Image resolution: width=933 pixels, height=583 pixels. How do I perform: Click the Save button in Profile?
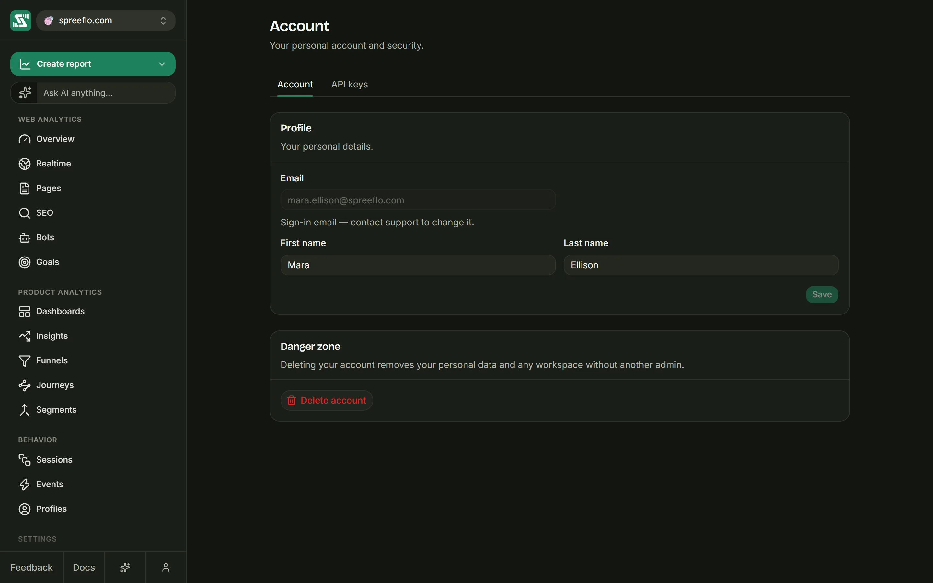(x=822, y=295)
